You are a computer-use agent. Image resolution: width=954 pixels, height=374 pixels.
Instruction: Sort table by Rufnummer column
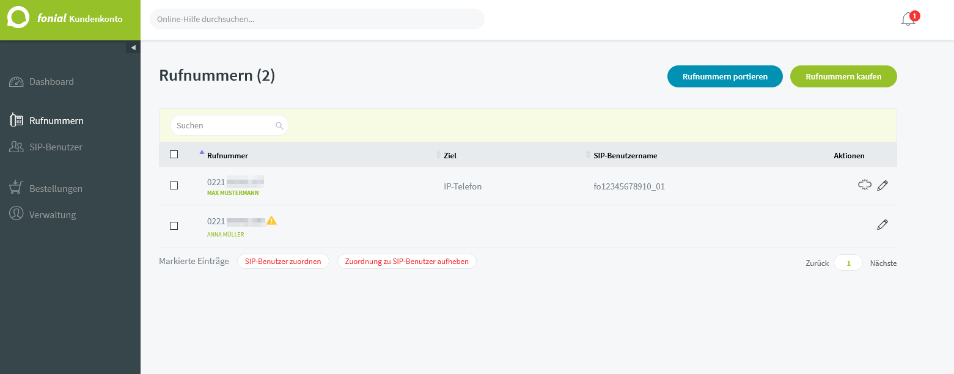coord(227,156)
